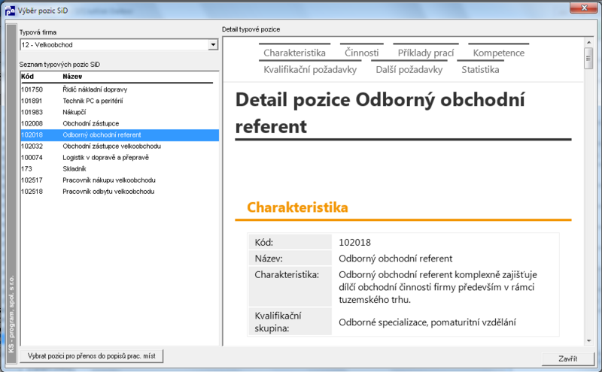The image size is (602, 372).
Task: Select row 101750 Řidič nákladní dopravy
Action: [x=120, y=89]
